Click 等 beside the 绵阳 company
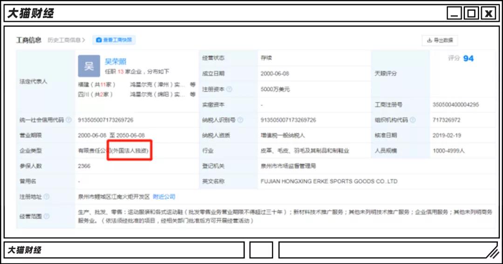The width and height of the screenshot is (503, 264). [x=192, y=94]
